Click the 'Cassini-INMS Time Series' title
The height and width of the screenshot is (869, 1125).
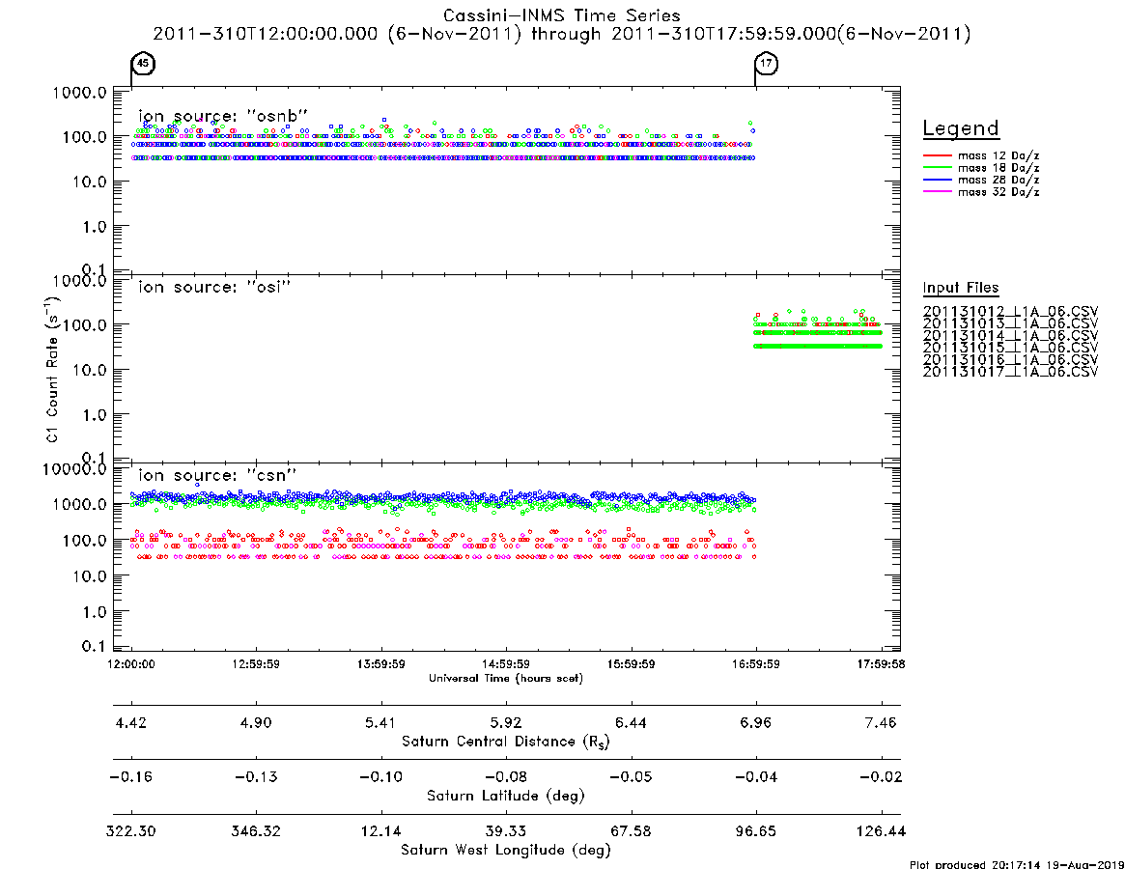562,15
